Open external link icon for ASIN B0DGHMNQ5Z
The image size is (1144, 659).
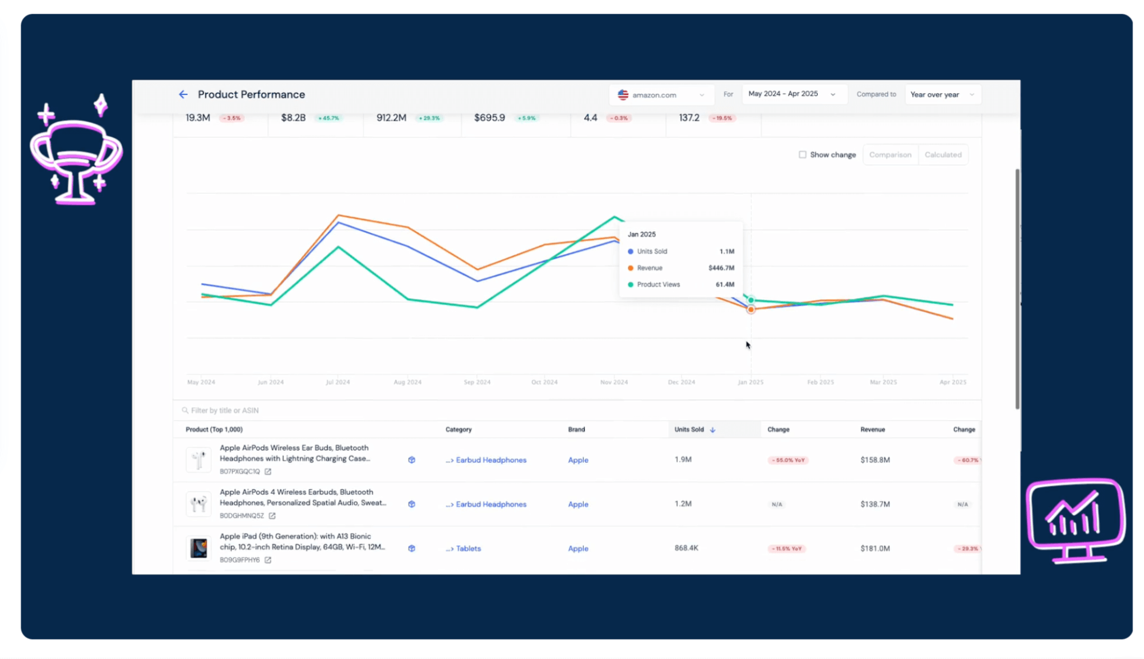(x=272, y=515)
